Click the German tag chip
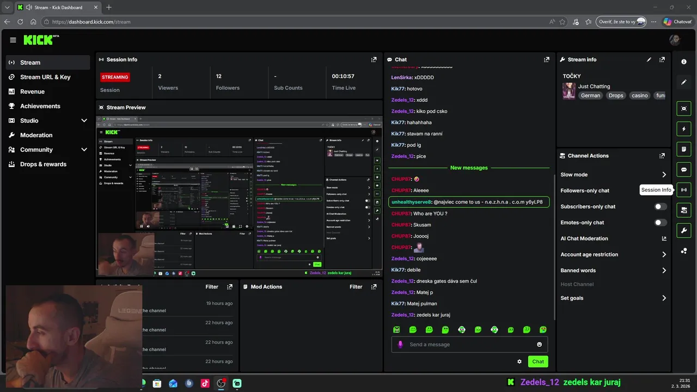Image resolution: width=697 pixels, height=392 pixels. (x=590, y=96)
